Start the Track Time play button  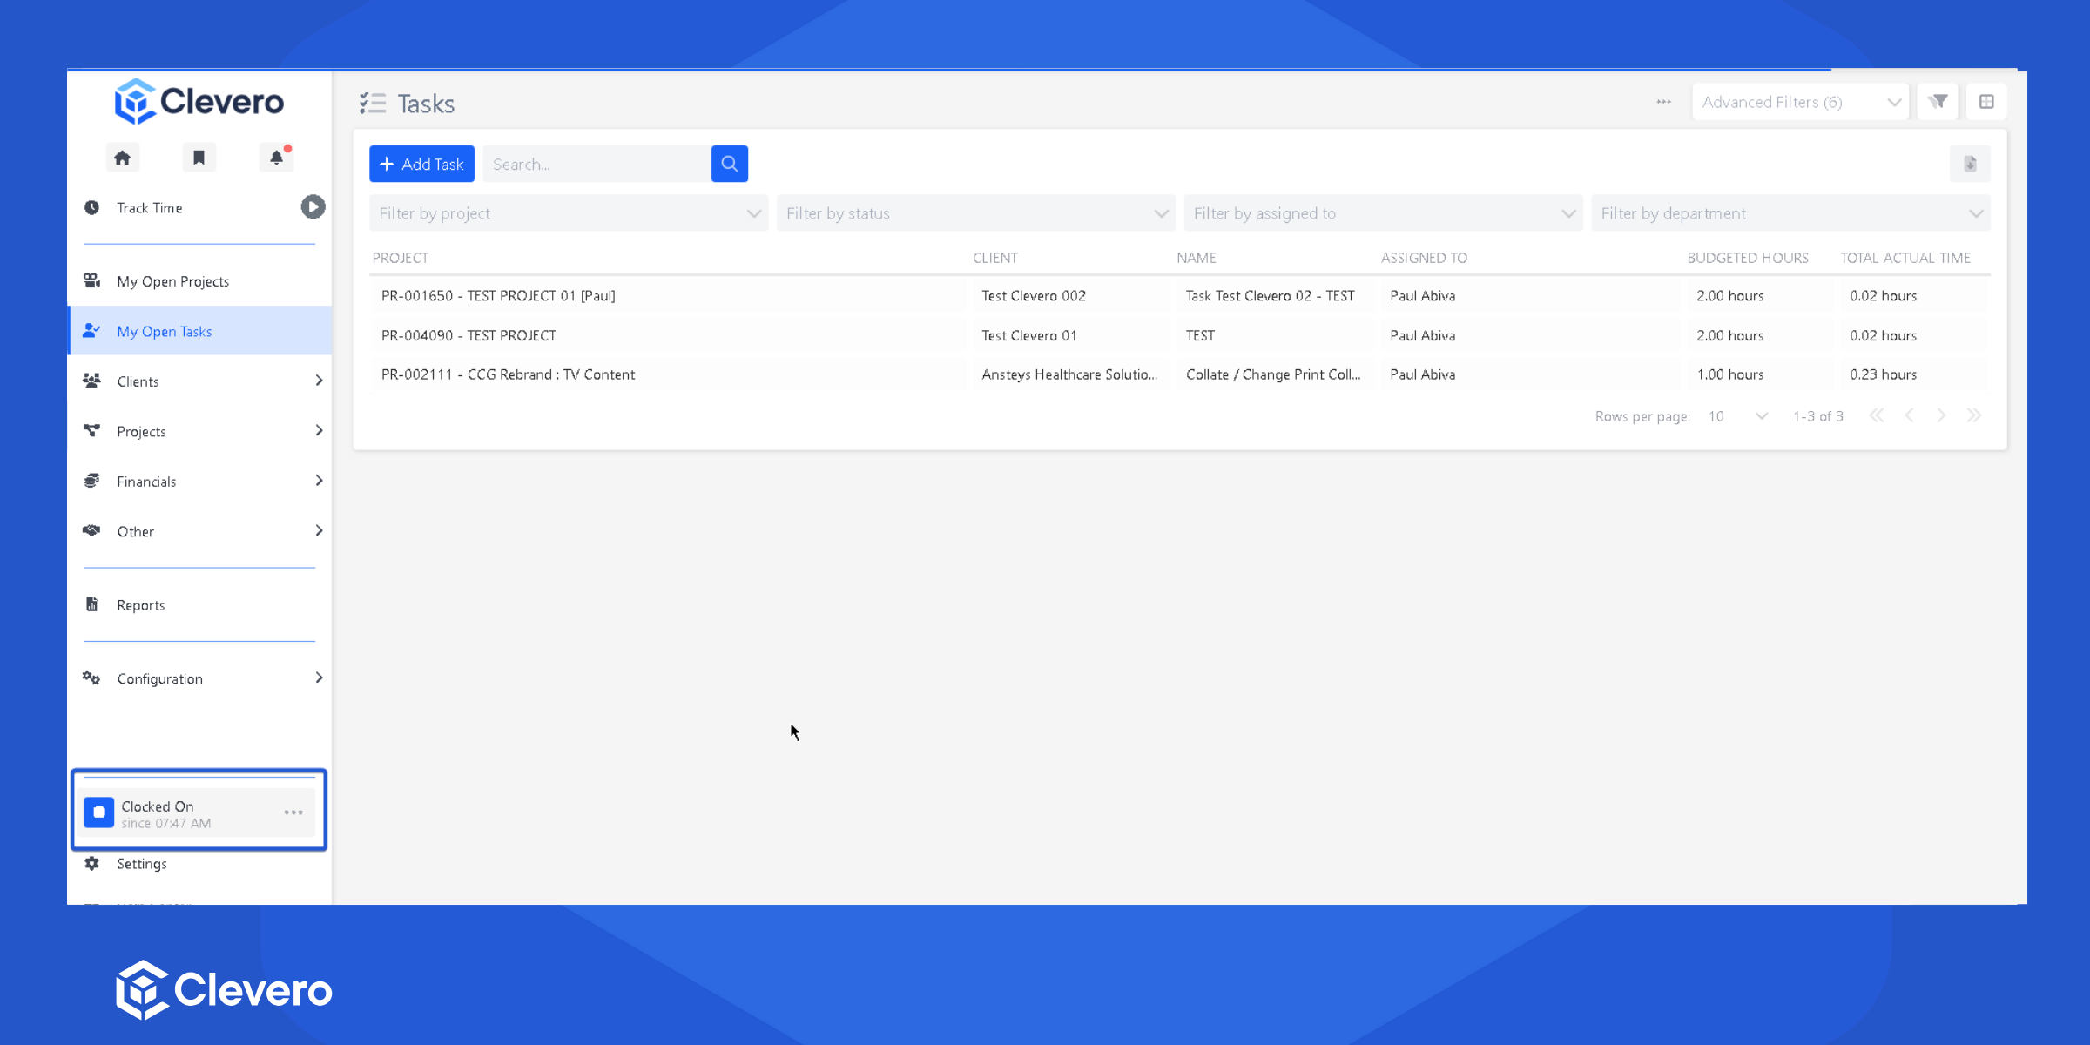[x=313, y=207]
